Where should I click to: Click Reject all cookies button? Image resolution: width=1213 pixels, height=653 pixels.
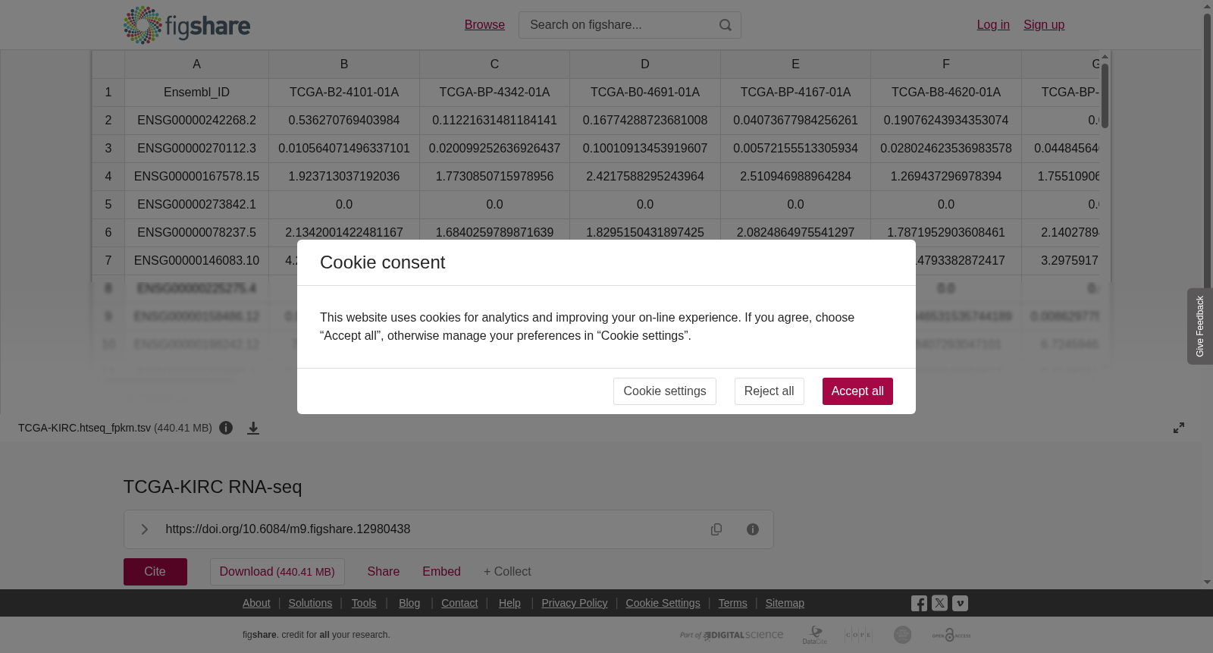click(x=769, y=391)
